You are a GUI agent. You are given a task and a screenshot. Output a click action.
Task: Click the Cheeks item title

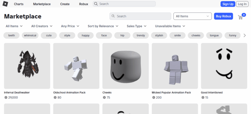[107, 93]
